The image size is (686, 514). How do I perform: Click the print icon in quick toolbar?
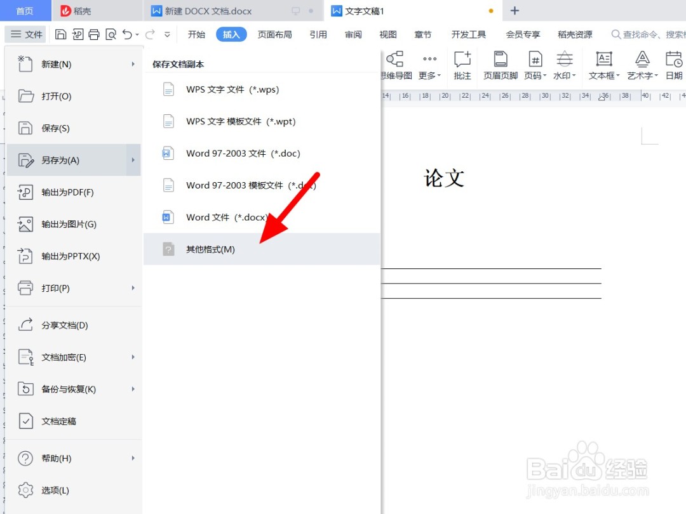pyautogui.click(x=94, y=34)
